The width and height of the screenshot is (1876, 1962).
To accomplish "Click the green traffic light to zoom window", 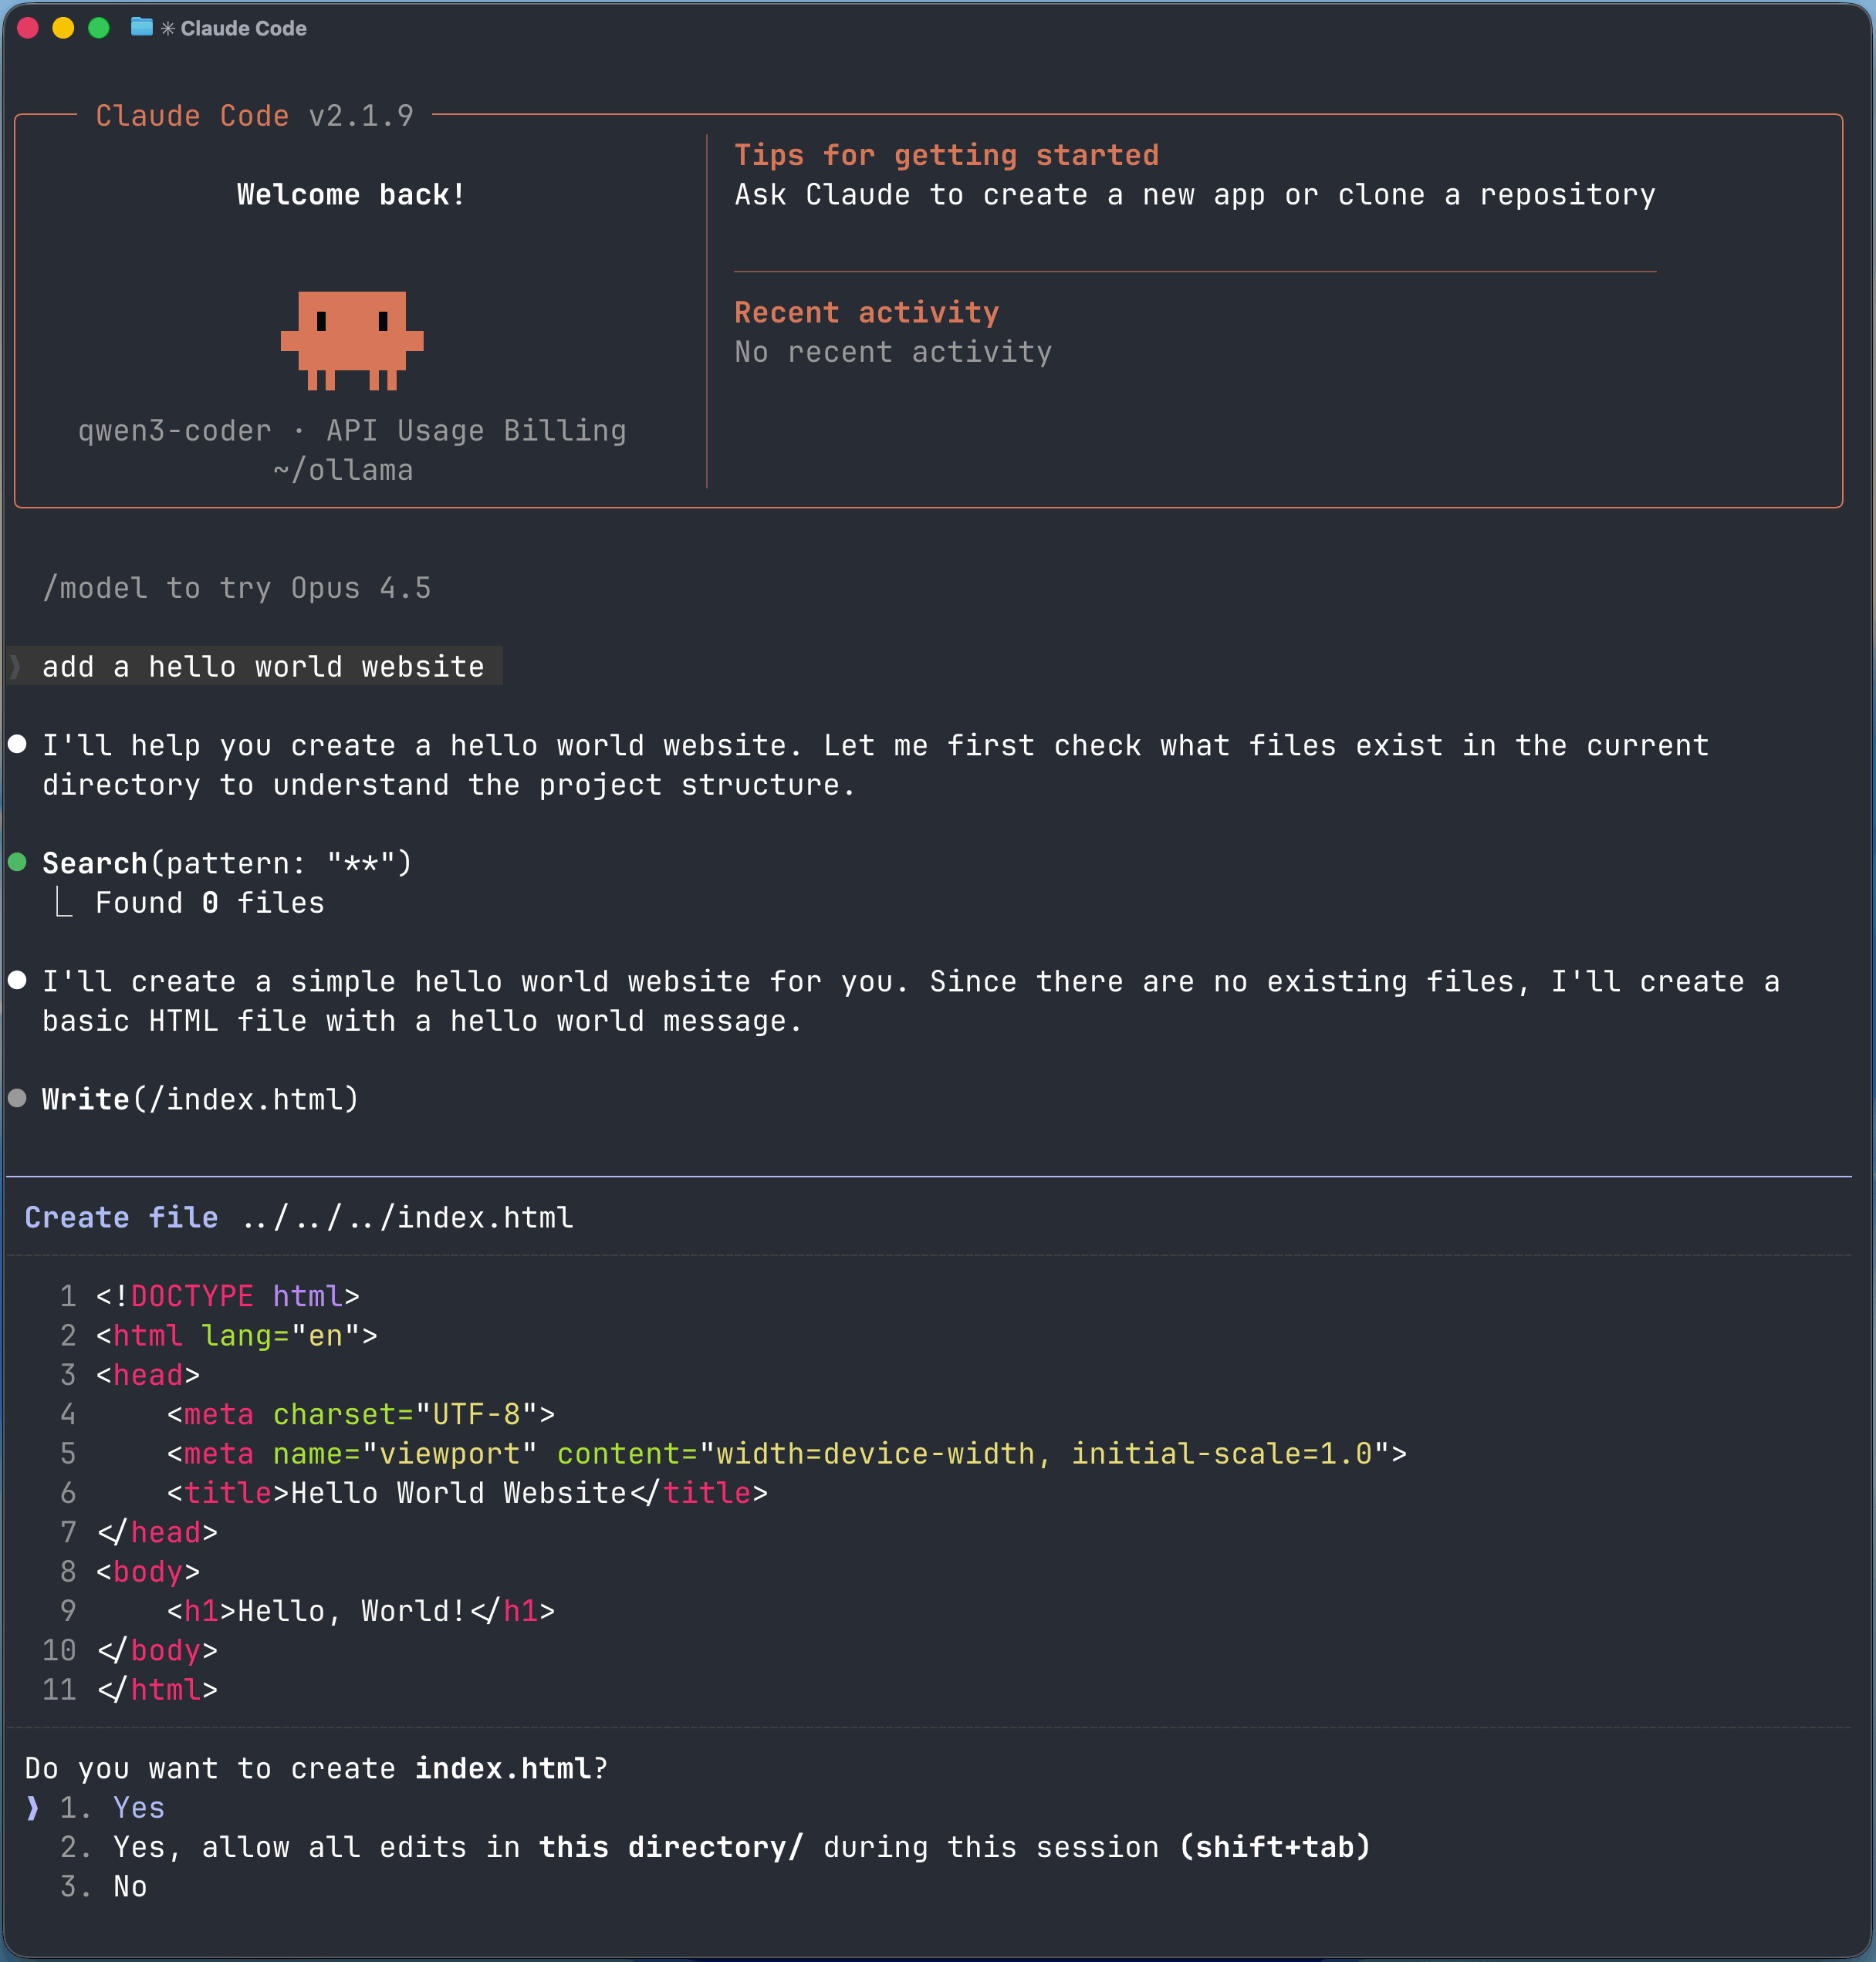I will coord(99,29).
